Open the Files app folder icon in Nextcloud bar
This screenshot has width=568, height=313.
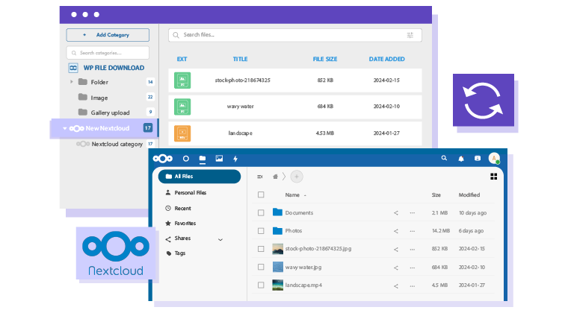203,159
